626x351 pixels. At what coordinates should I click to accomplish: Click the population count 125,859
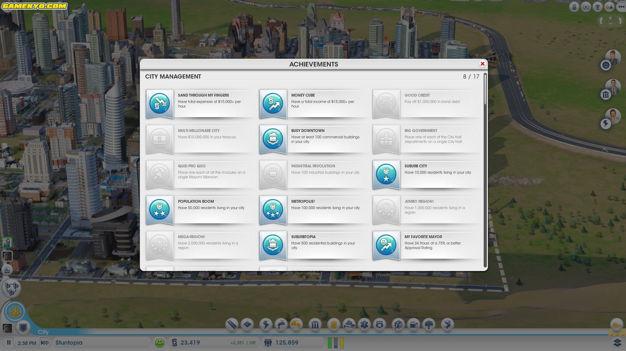[x=287, y=343]
